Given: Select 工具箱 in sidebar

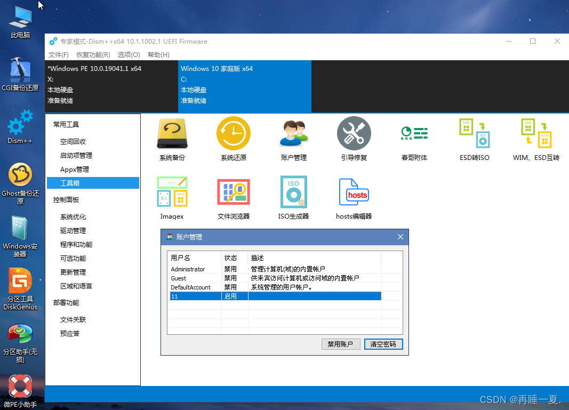Looking at the screenshot, I should 93,183.
